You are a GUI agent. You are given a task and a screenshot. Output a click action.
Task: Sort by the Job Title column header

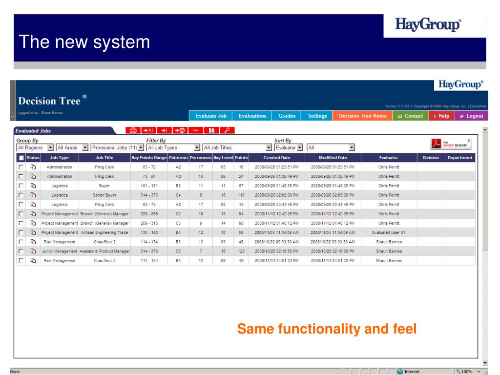pos(104,158)
